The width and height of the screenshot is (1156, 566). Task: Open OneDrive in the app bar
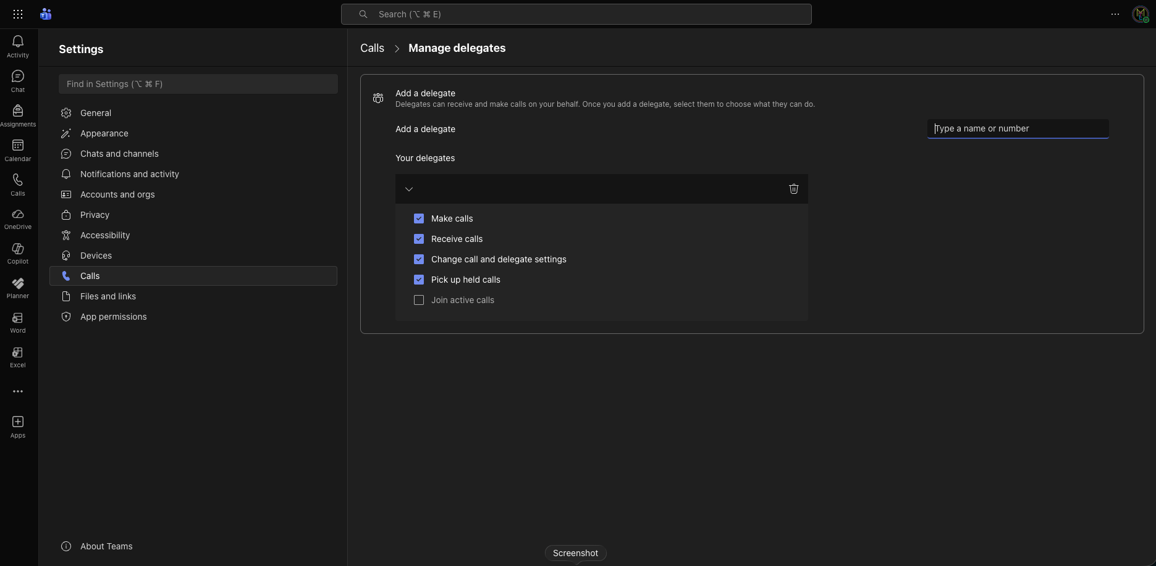(x=18, y=219)
